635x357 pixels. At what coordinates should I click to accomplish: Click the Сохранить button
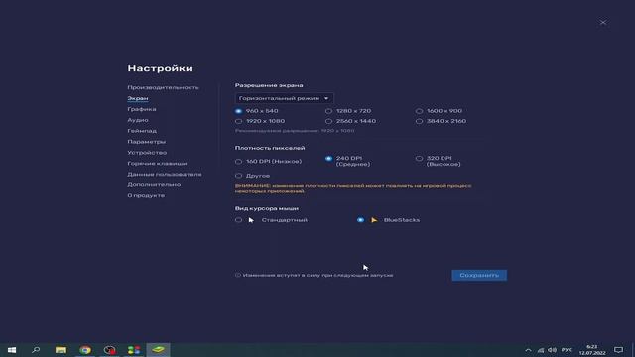[479, 276]
